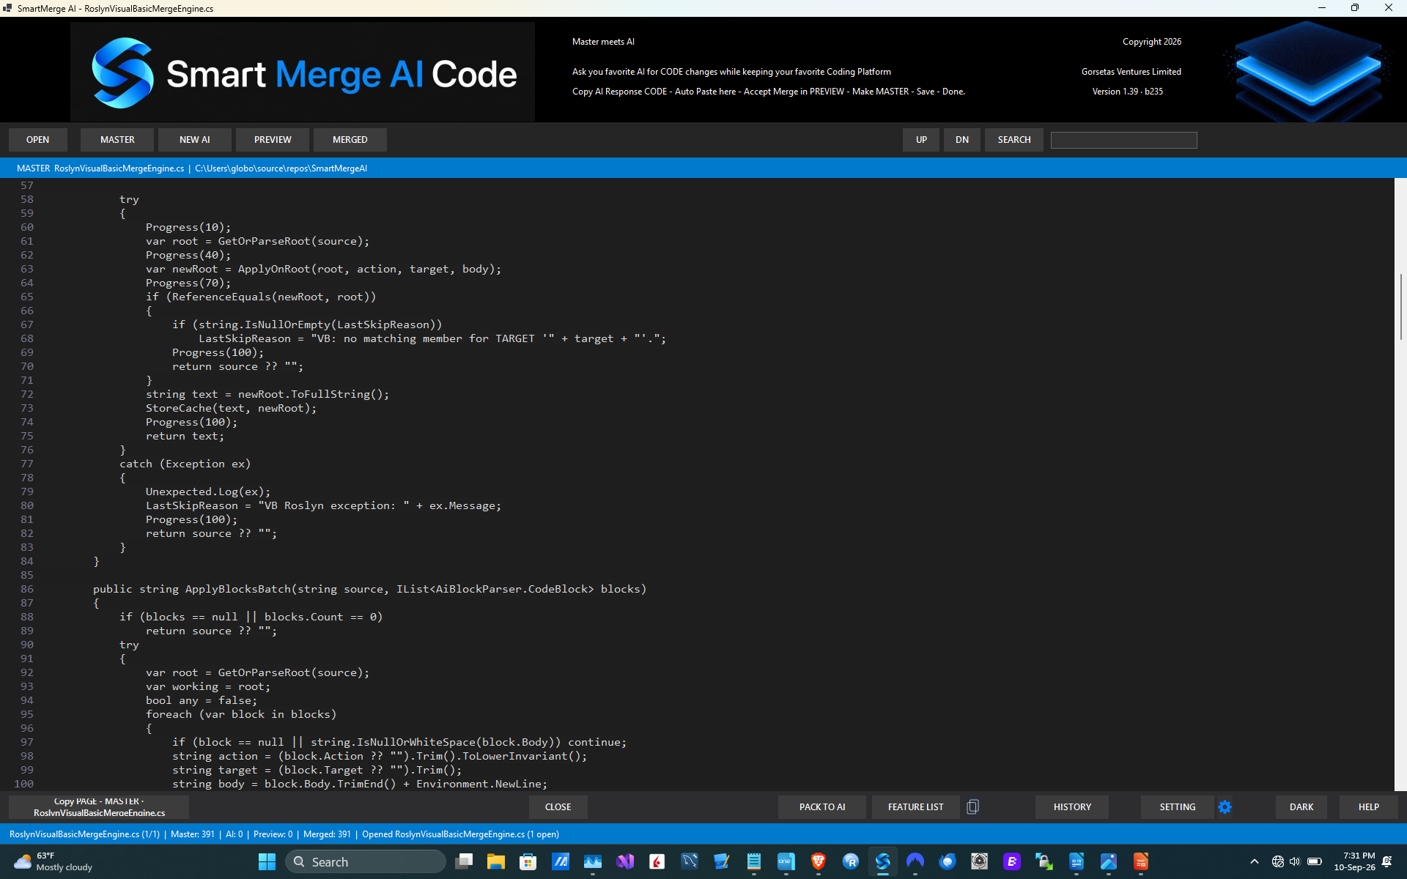1407x879 pixels.
Task: Open the HISTORY panel
Action: (1072, 806)
